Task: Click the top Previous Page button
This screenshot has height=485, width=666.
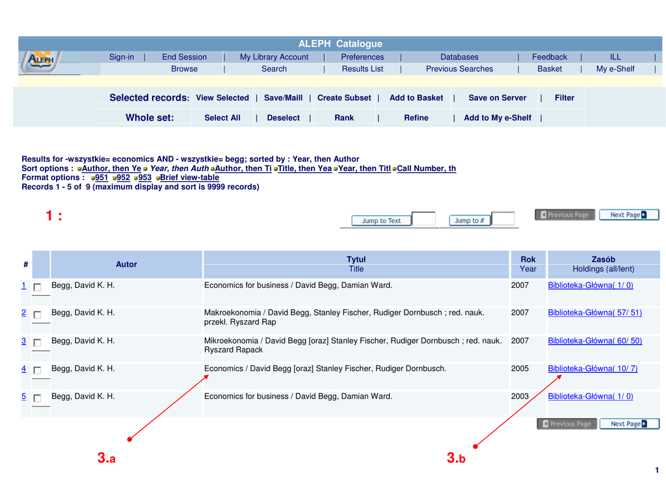Action: coord(565,215)
